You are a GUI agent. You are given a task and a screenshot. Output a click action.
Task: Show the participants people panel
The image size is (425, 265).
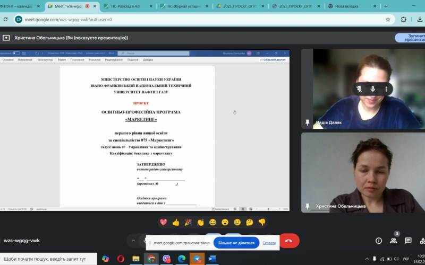tap(393, 241)
